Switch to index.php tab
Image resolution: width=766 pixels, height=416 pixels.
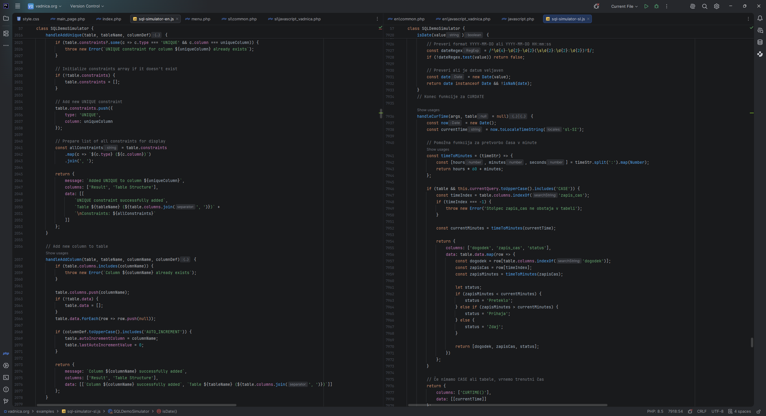click(109, 19)
